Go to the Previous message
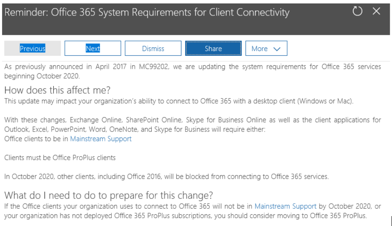 (x=32, y=49)
